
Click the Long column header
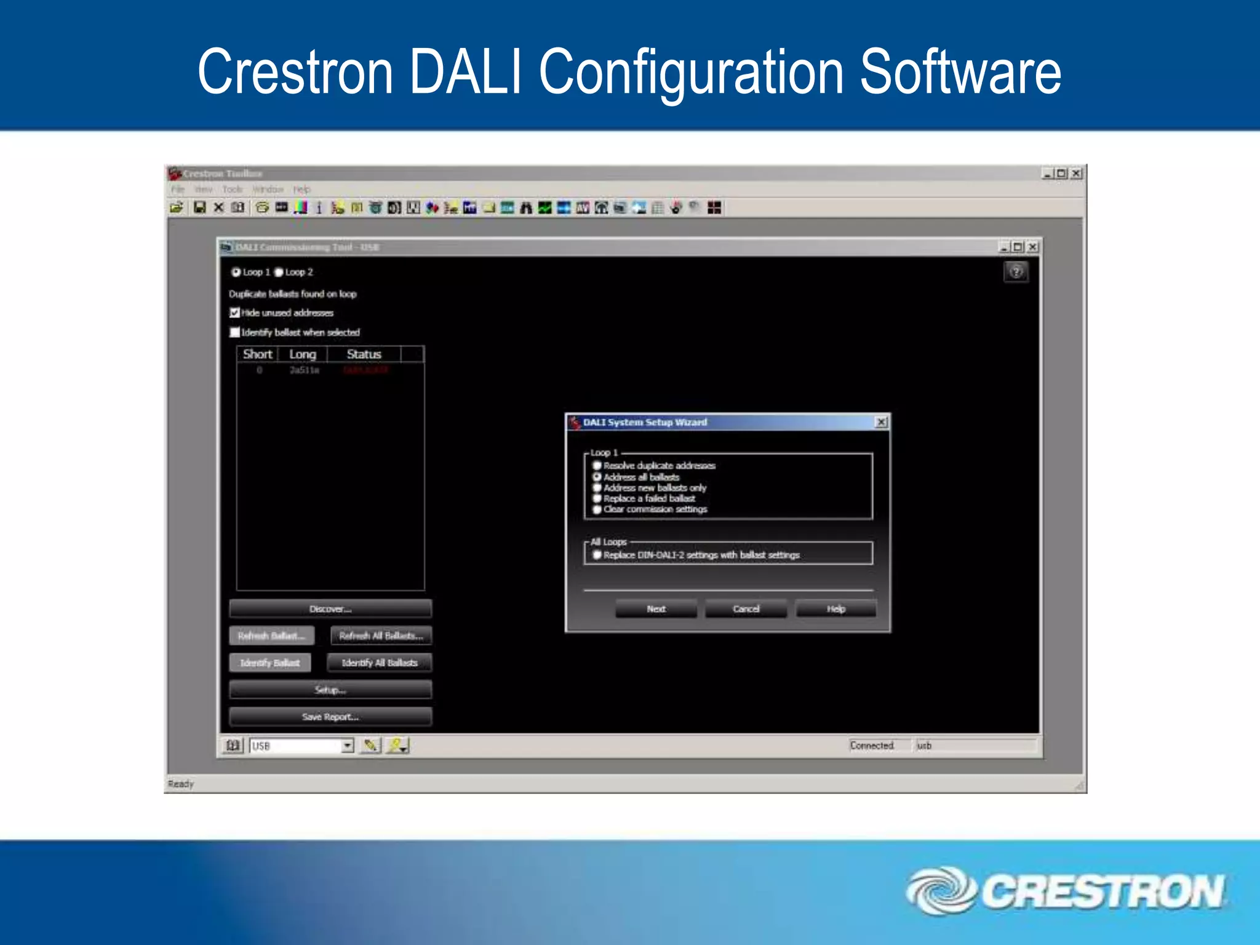pos(303,354)
